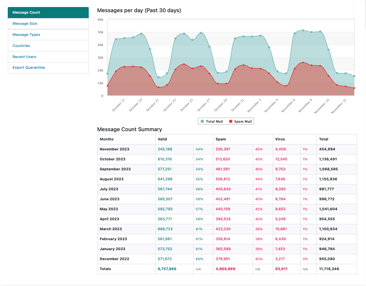Select the May 2023 row label

109,209
